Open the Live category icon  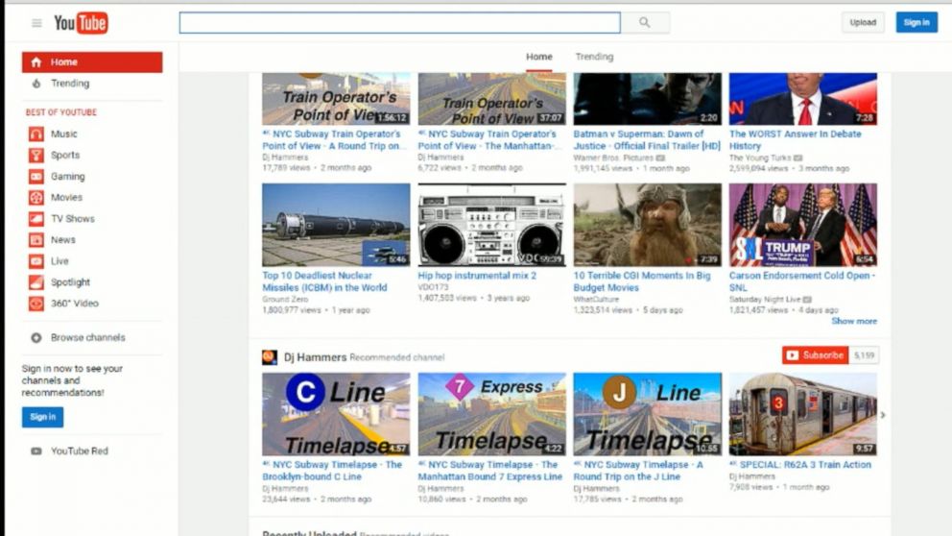click(x=36, y=261)
